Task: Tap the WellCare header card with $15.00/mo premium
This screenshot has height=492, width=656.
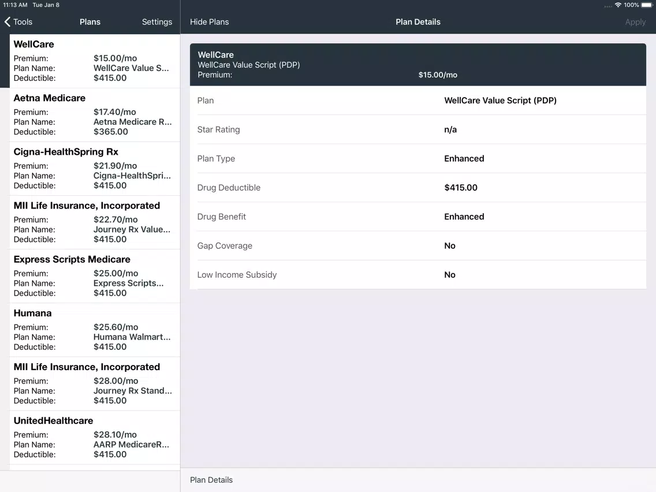Action: pyautogui.click(x=418, y=65)
